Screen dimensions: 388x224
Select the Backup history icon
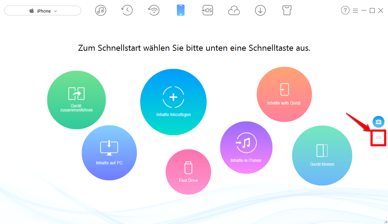pyautogui.click(x=127, y=10)
